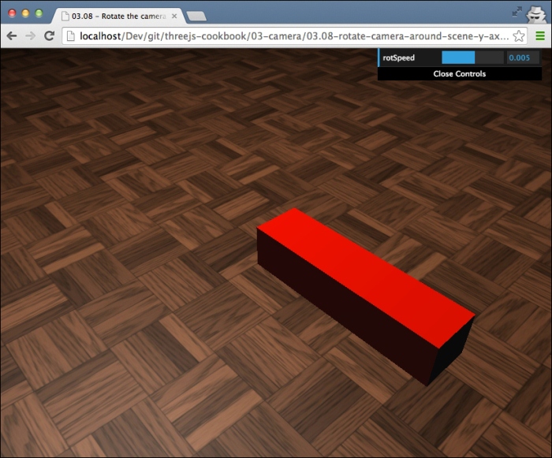Click the green maximize window button
The image size is (552, 458).
click(39, 13)
